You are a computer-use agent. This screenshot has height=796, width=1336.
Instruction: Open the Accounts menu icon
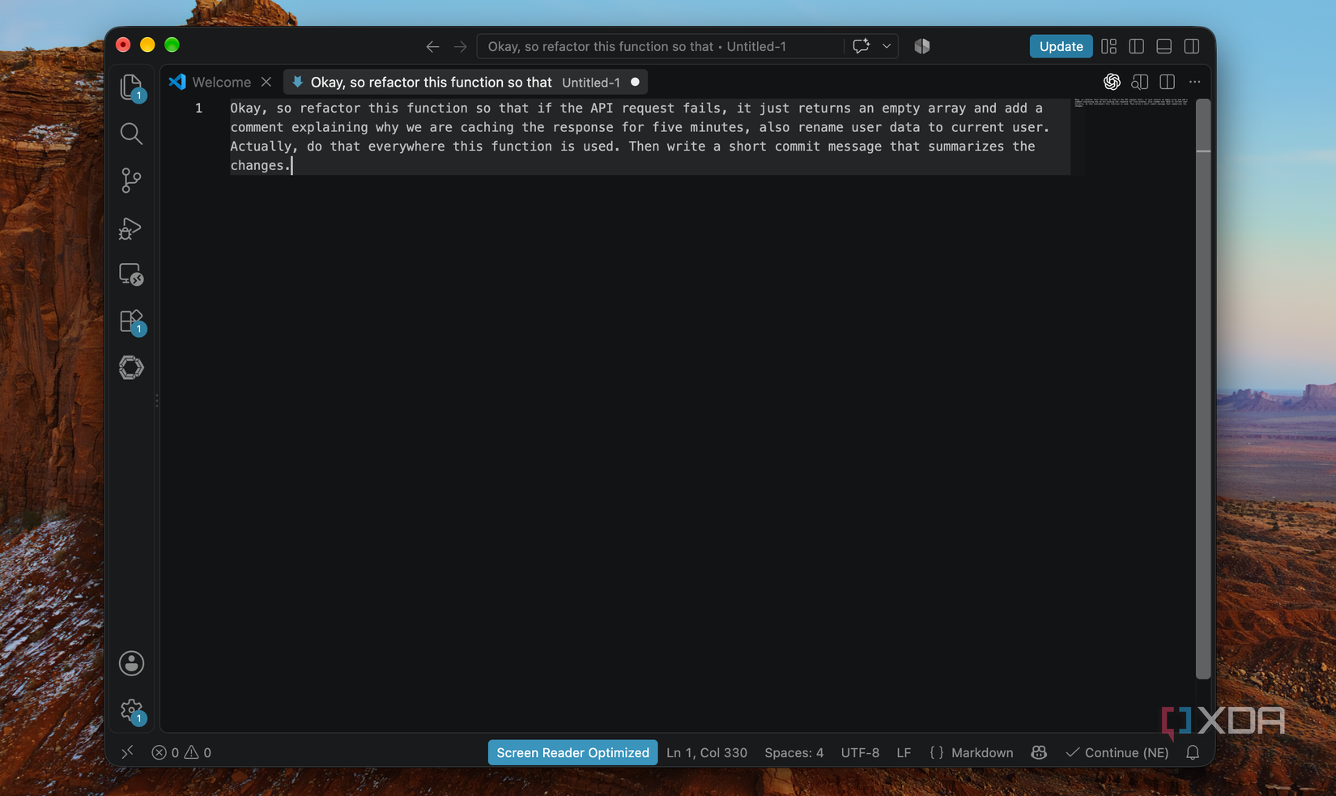click(x=131, y=663)
